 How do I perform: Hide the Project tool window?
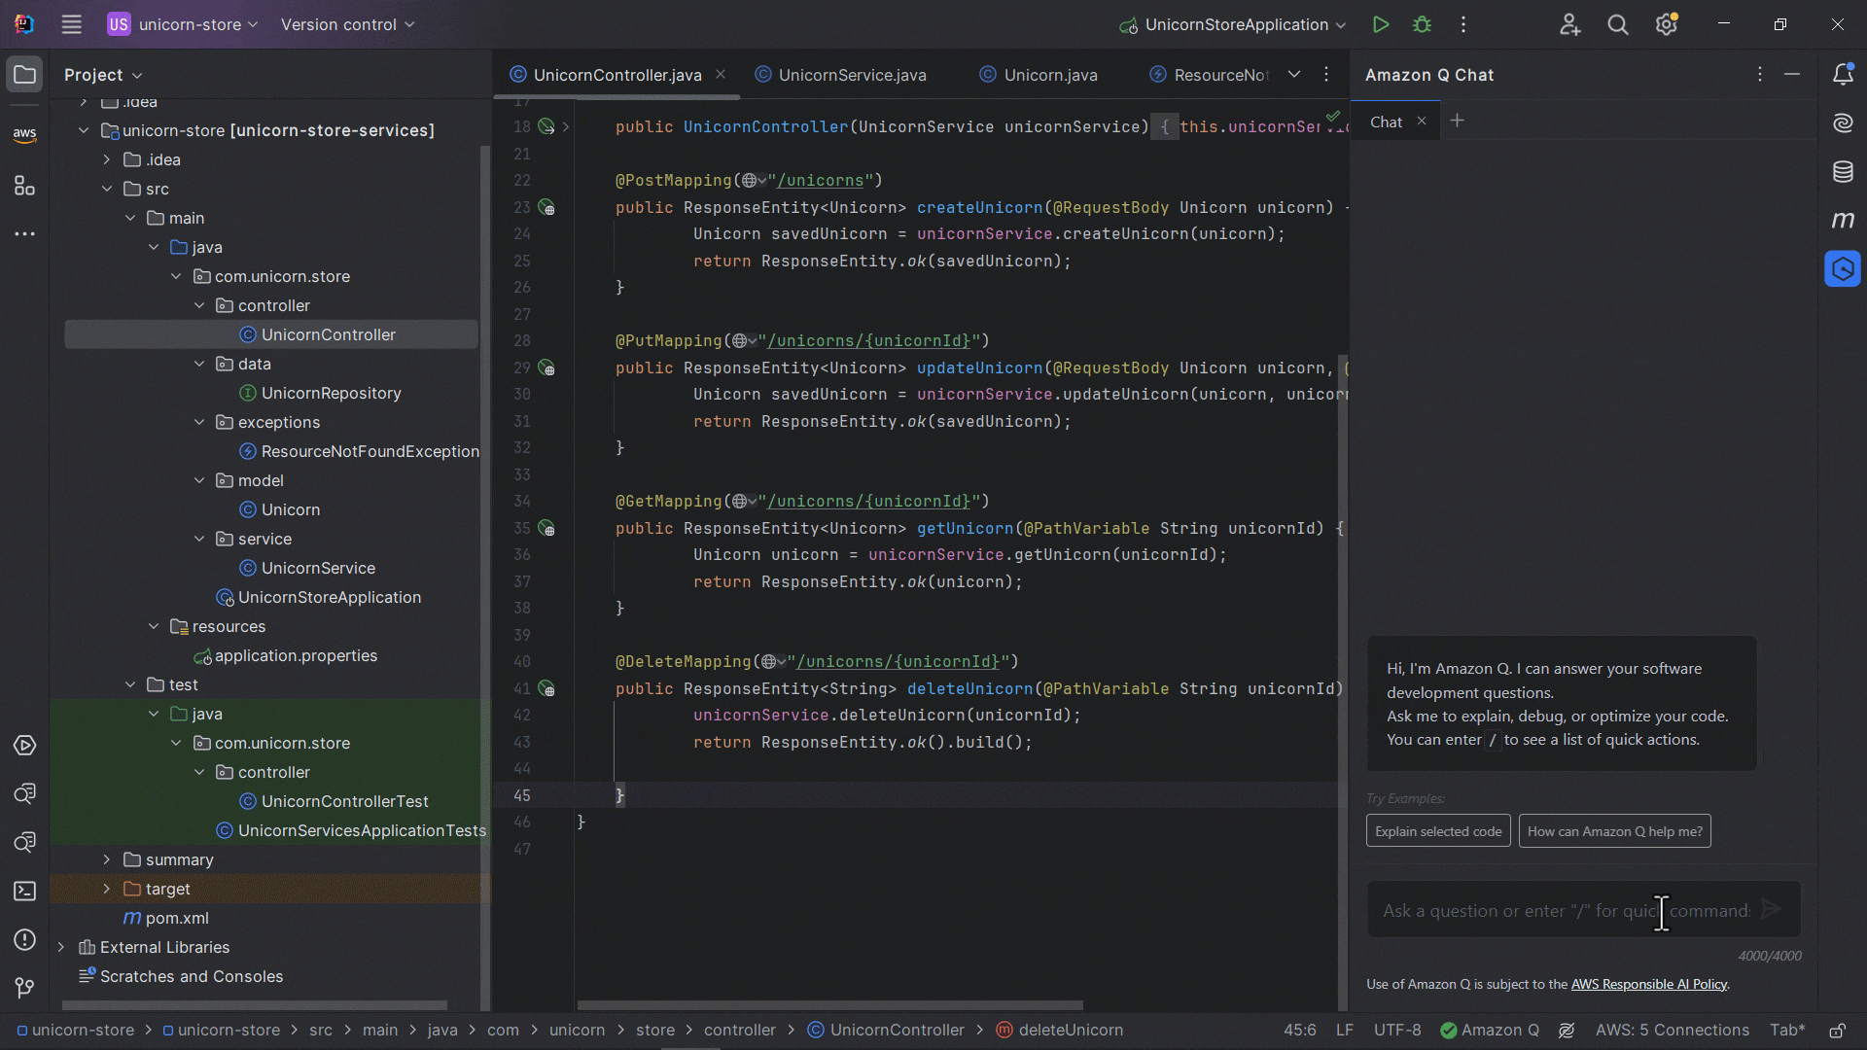[24, 73]
